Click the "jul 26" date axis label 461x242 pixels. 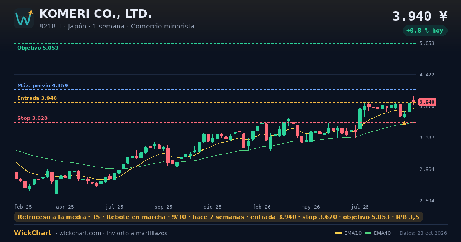pos(360,207)
